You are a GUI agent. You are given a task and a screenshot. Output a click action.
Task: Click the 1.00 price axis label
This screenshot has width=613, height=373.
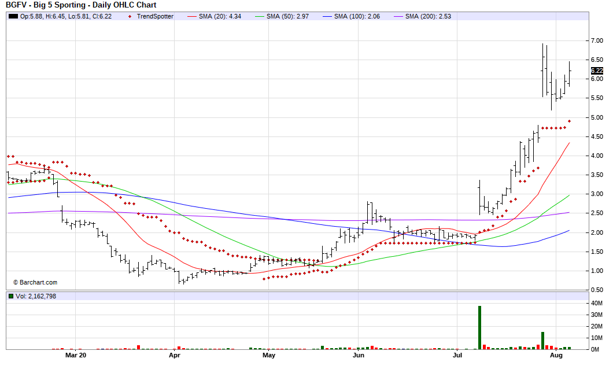click(597, 271)
